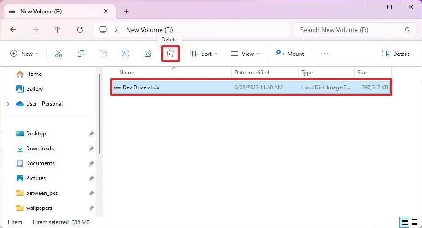Click navigation pane vertical scrollbar
This screenshot has width=422, height=228.
pos(99,114)
